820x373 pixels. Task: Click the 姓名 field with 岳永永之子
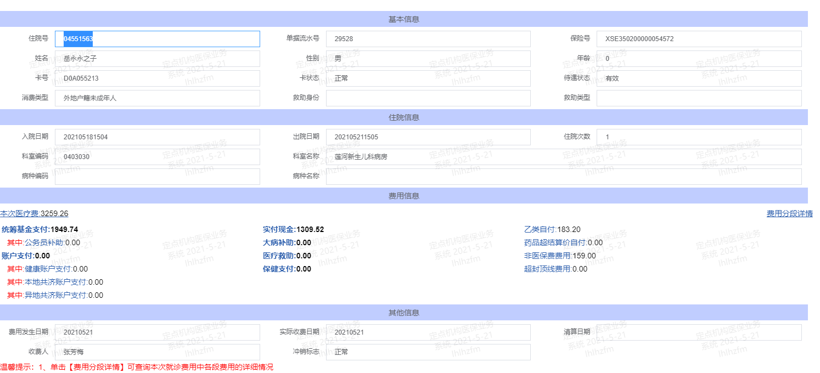(x=158, y=59)
